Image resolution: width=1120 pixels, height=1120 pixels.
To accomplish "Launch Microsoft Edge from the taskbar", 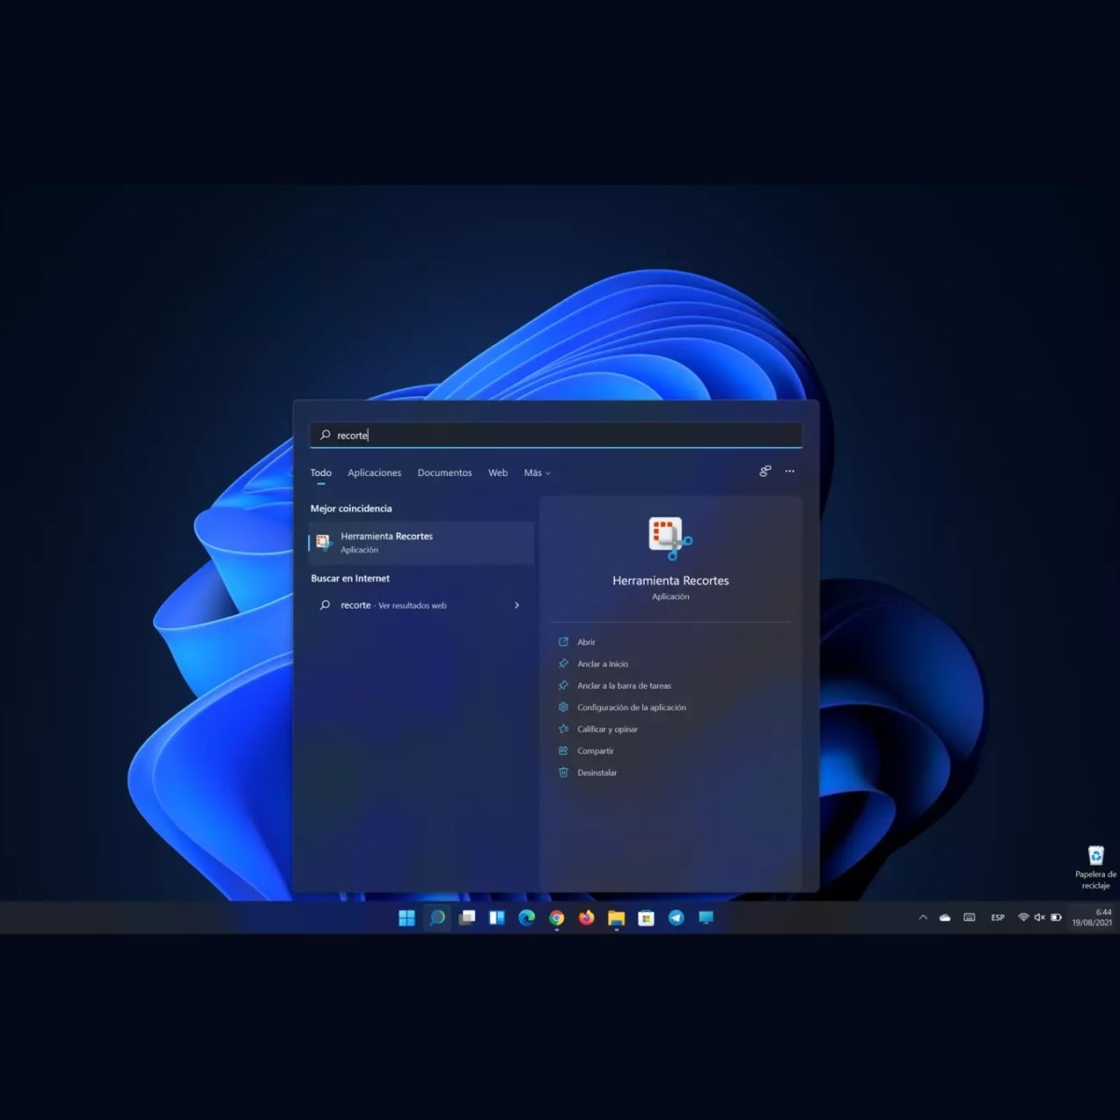I will point(526,917).
